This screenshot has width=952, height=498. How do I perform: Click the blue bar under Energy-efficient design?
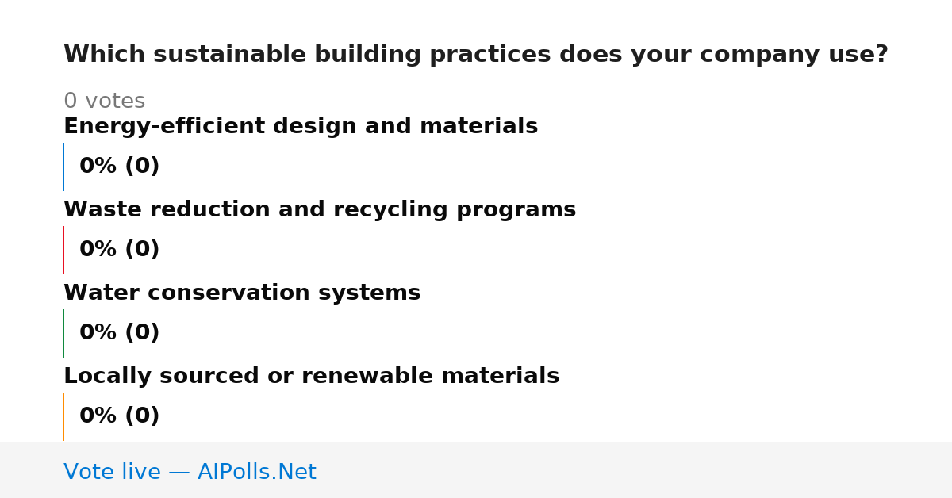(63, 167)
